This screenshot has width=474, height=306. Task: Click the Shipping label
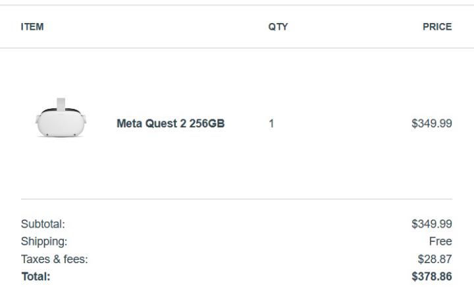44,241
